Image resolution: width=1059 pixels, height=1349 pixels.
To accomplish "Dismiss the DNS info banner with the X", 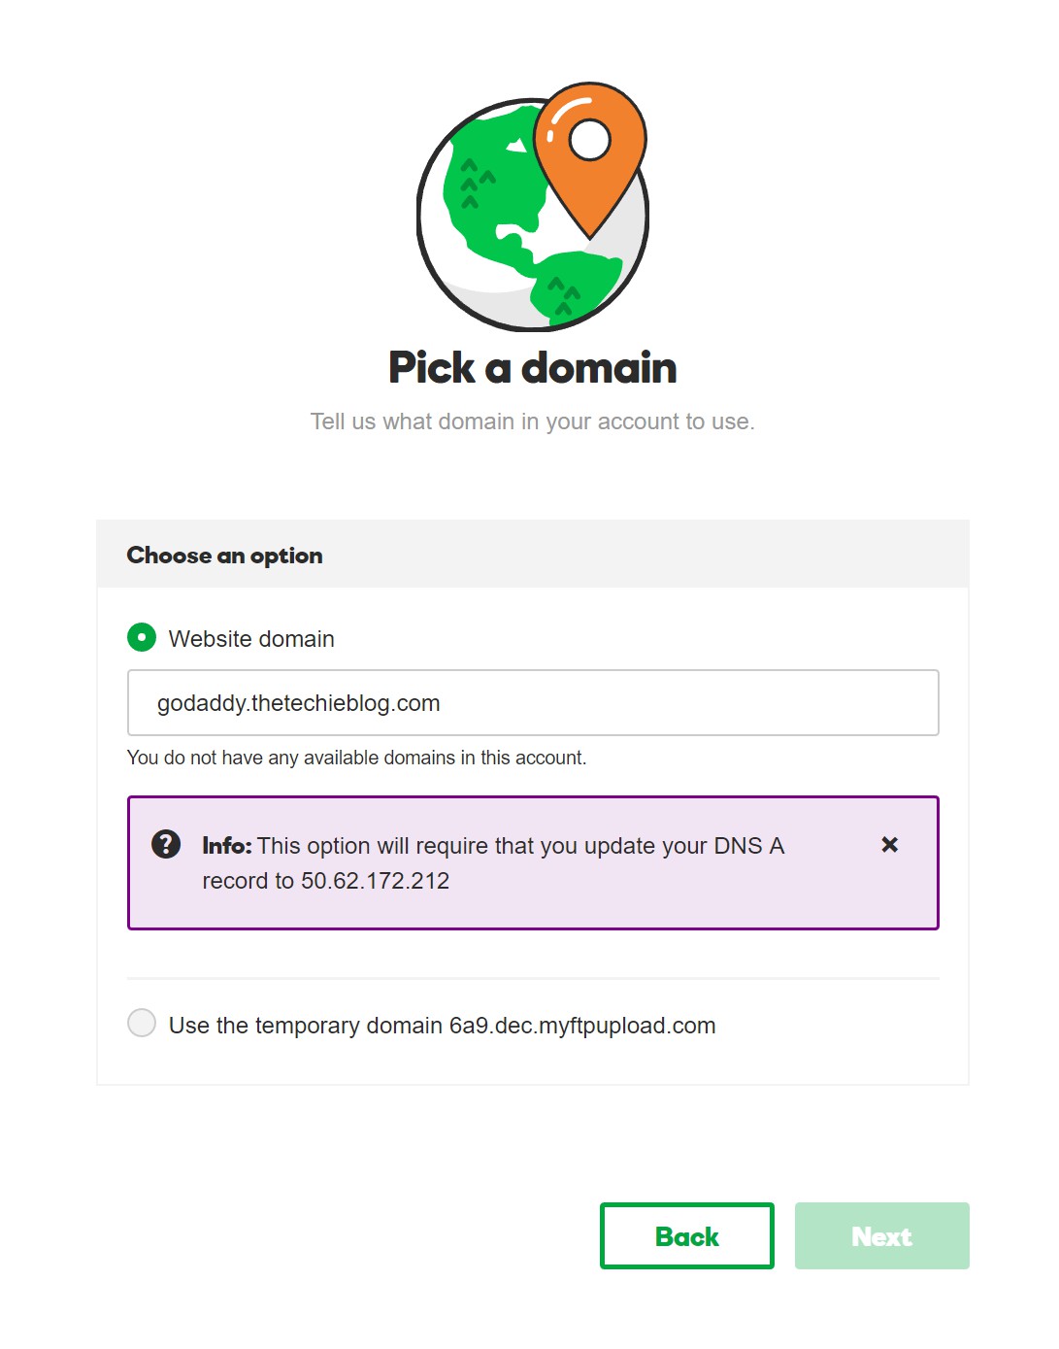I will [x=889, y=845].
